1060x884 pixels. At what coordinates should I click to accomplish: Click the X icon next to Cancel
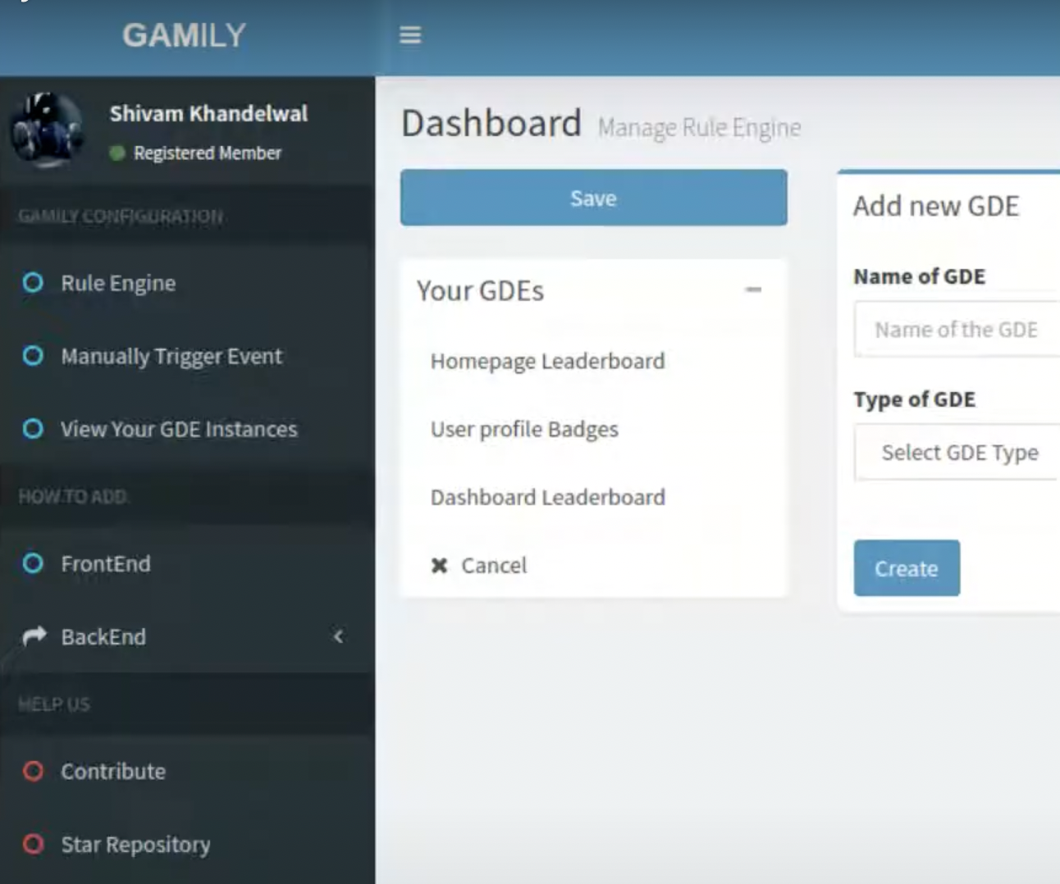pos(440,566)
